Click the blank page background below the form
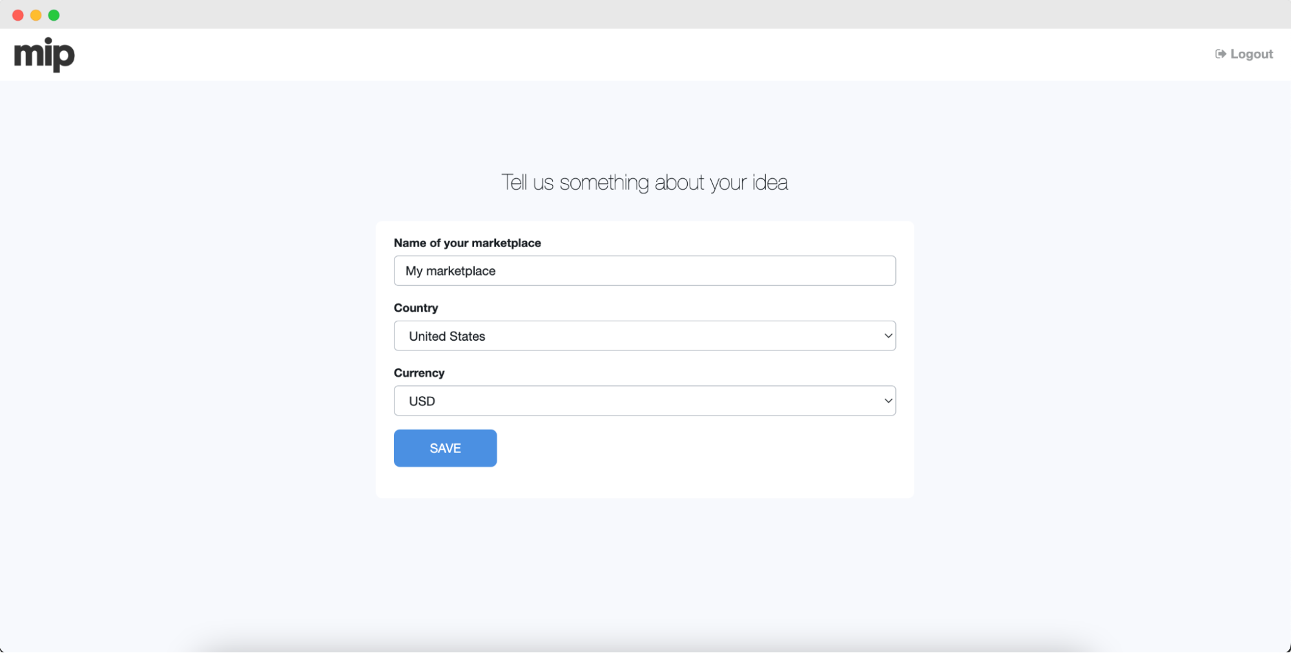Image resolution: width=1291 pixels, height=653 pixels. pyautogui.click(x=645, y=568)
